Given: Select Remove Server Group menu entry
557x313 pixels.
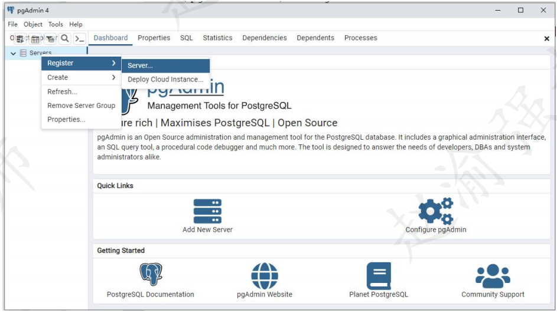Looking at the screenshot, I should [81, 106].
